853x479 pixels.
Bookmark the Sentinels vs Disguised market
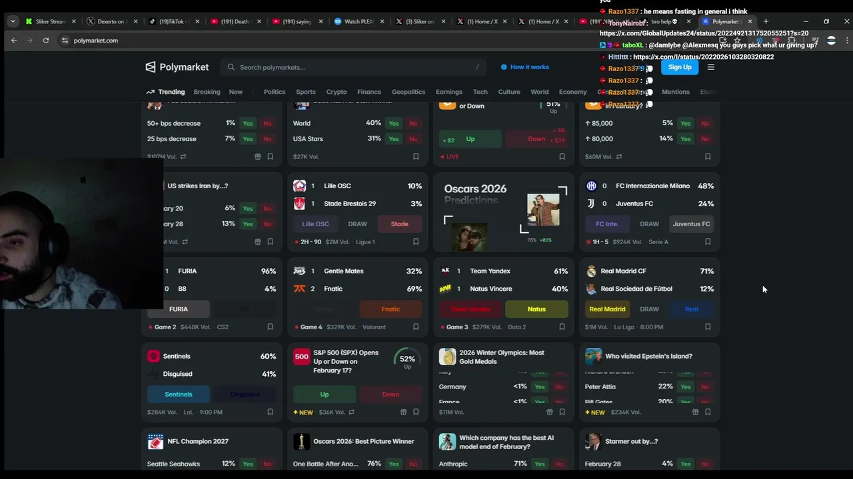(x=270, y=412)
